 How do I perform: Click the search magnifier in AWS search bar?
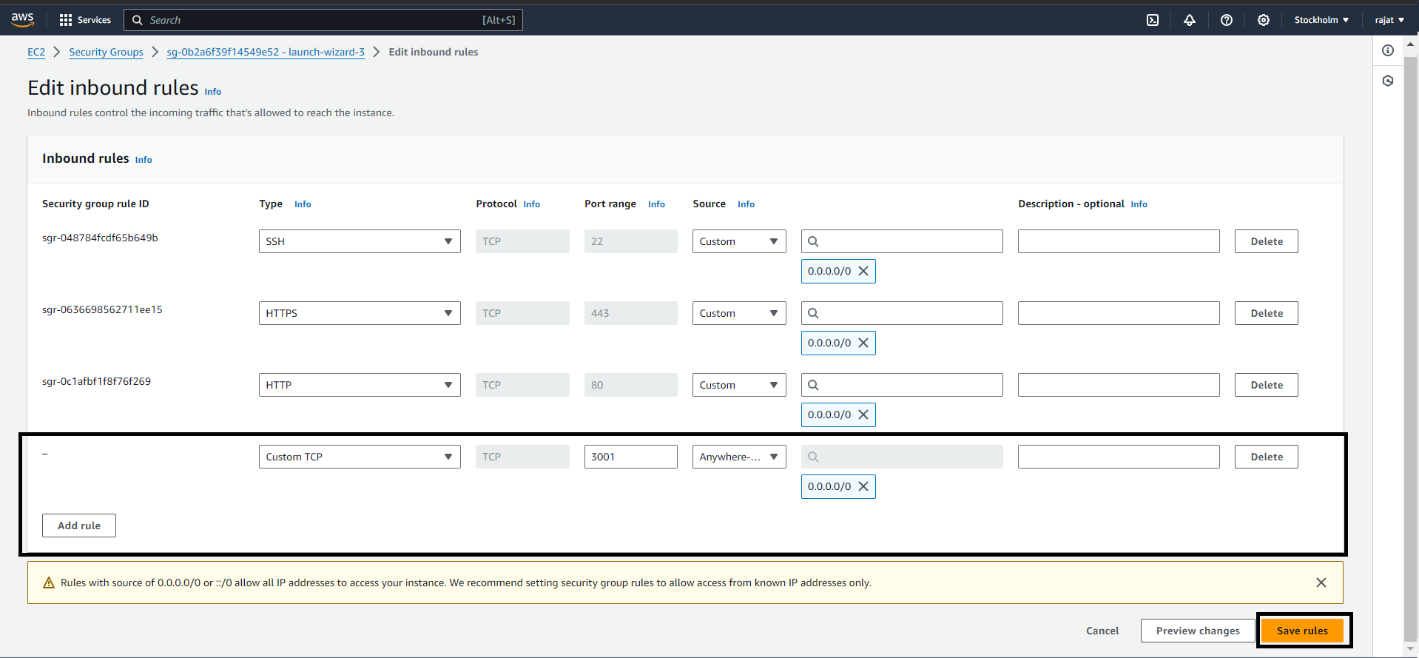[137, 20]
